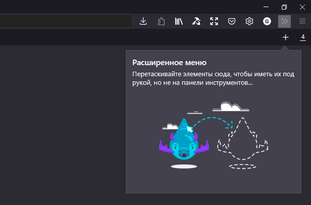Open the Library bookshelf icon
The height and width of the screenshot is (205, 311).
pyautogui.click(x=178, y=21)
